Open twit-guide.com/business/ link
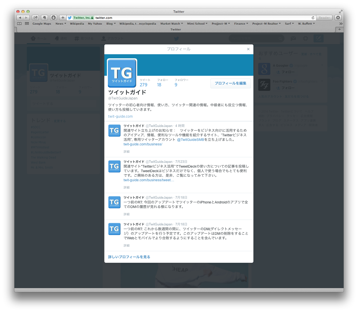358x312 pixels. click(x=143, y=144)
